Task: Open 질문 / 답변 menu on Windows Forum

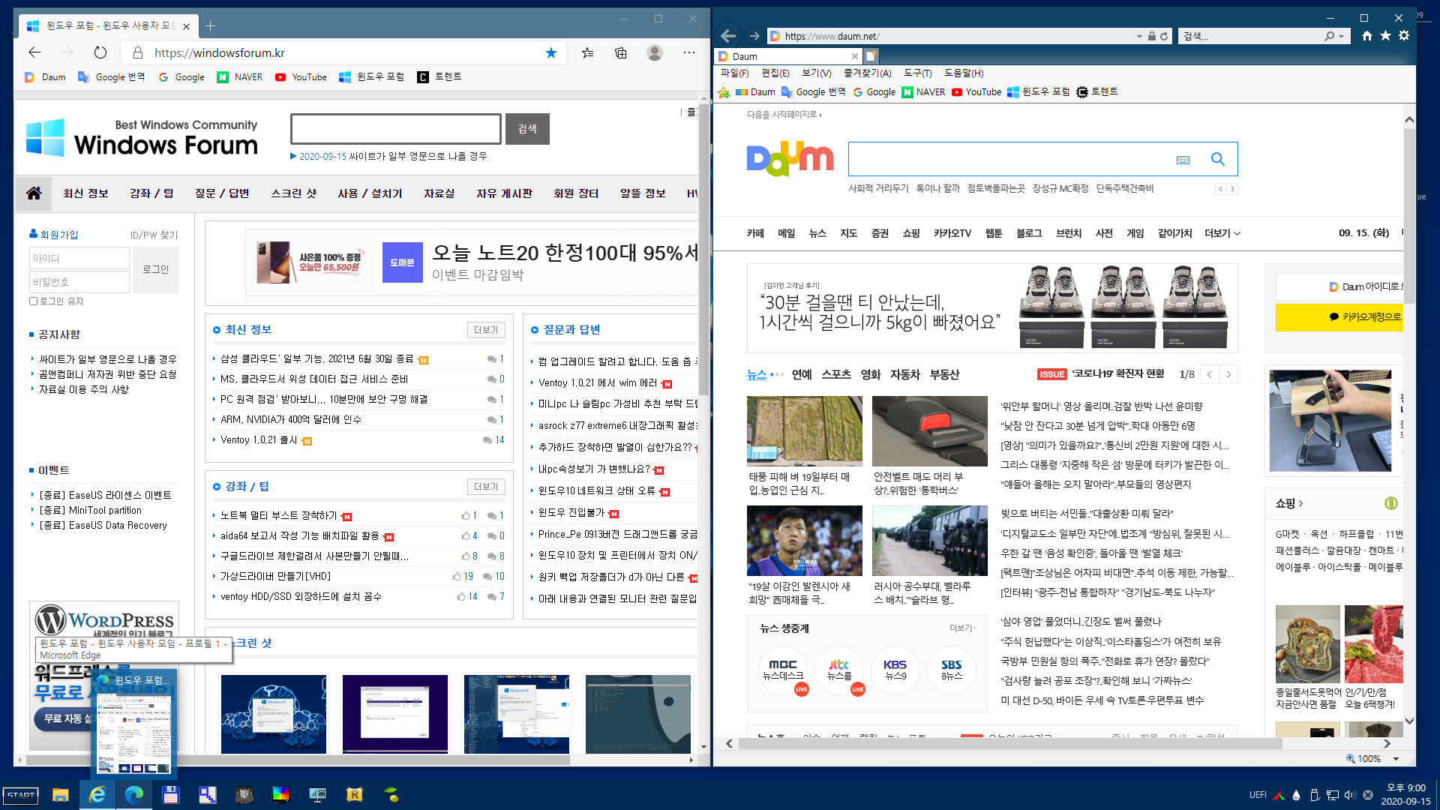Action: [x=222, y=193]
